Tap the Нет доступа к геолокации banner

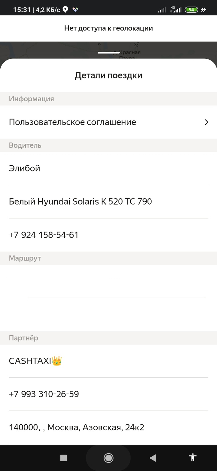click(x=108, y=28)
